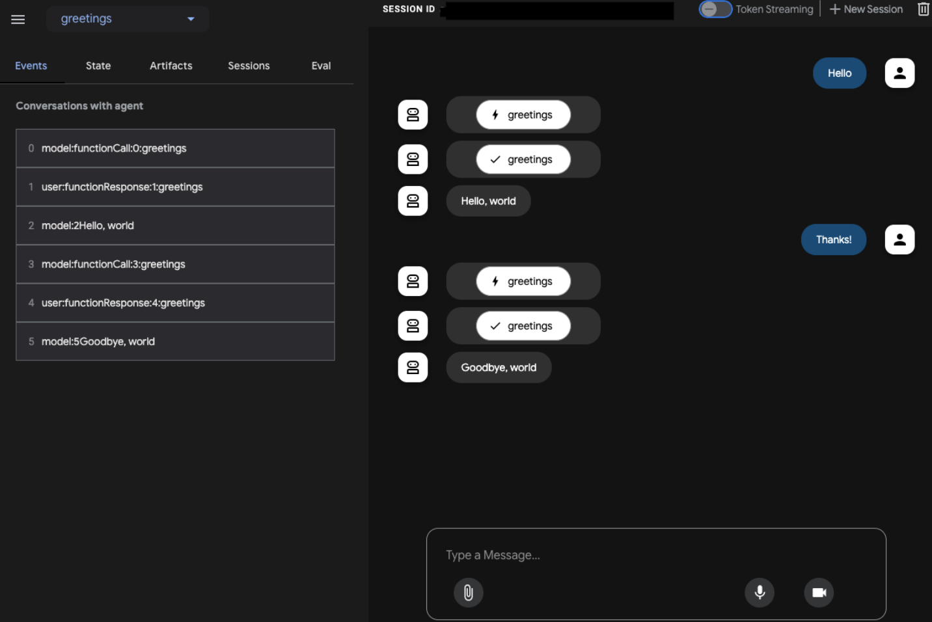932x622 pixels.
Task: Click the Type a Message input field
Action: click(x=655, y=555)
